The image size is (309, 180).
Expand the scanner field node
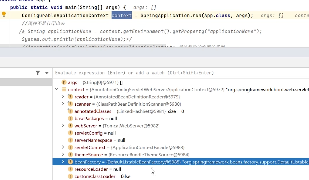click(x=63, y=104)
